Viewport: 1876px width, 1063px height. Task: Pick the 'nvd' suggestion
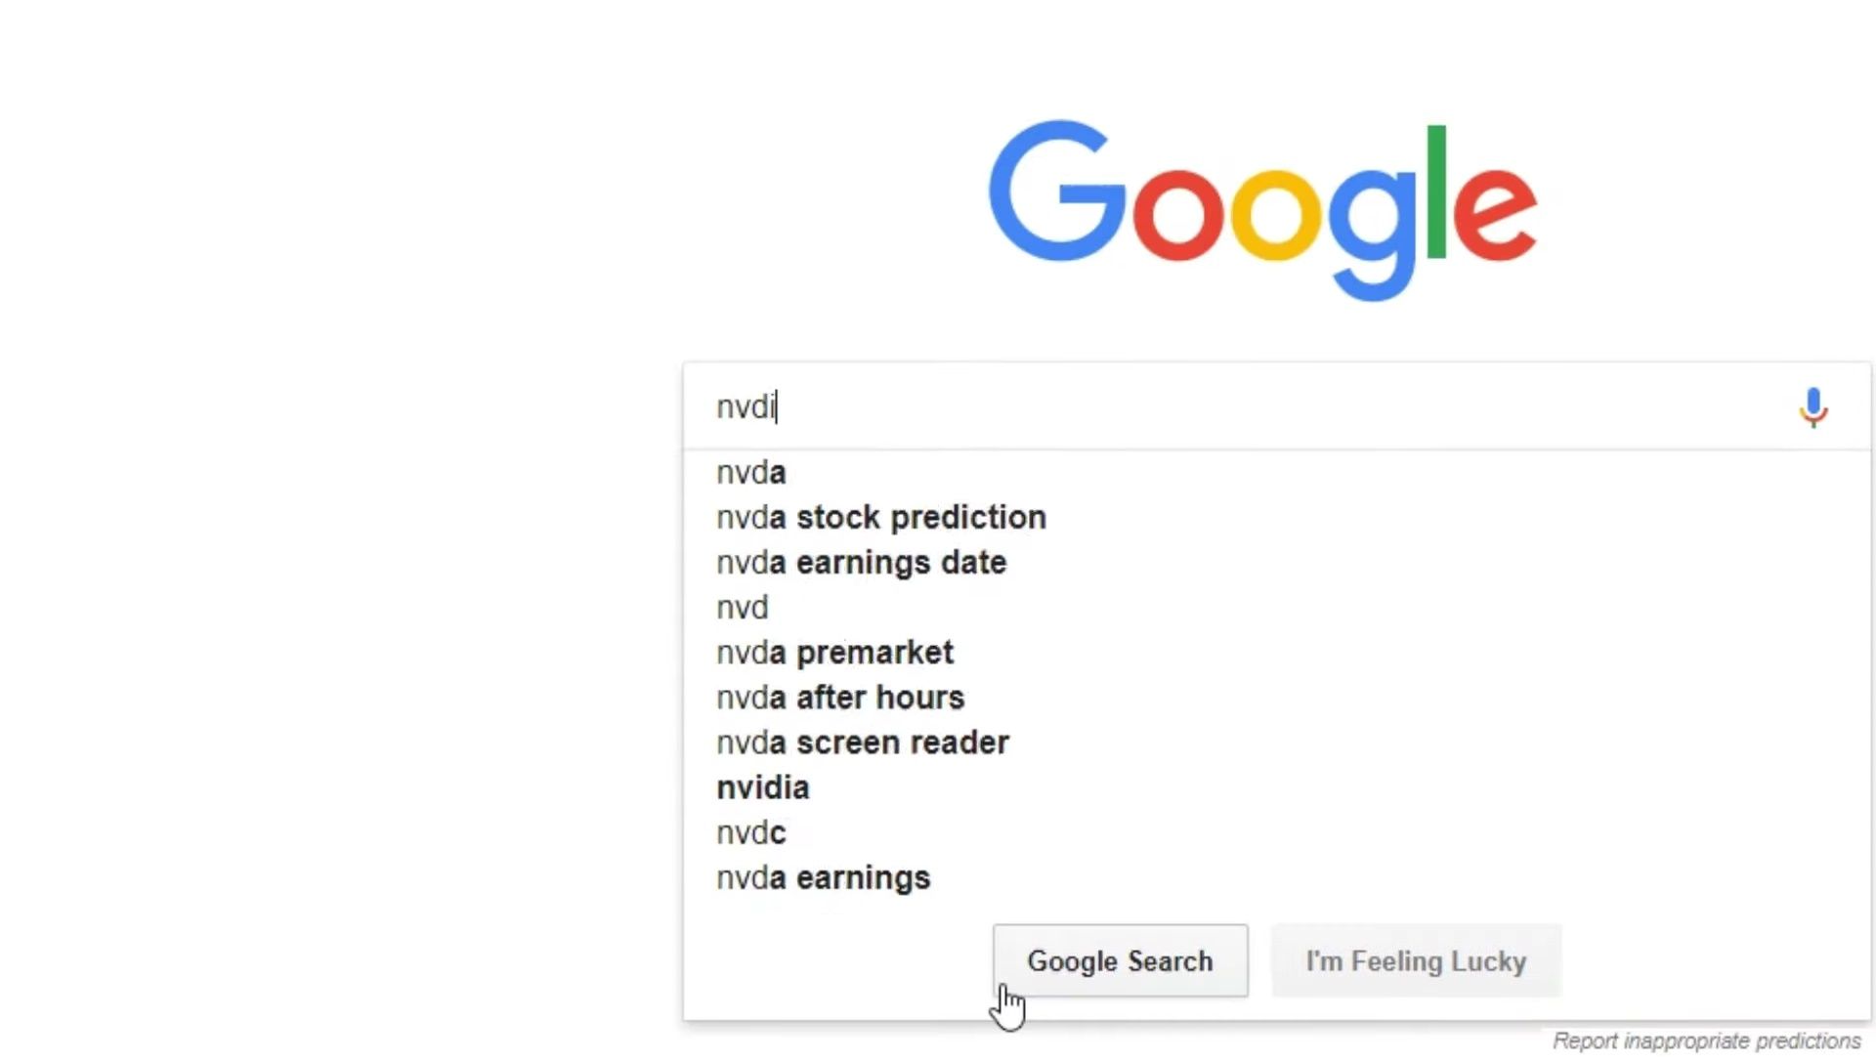pos(1276,608)
